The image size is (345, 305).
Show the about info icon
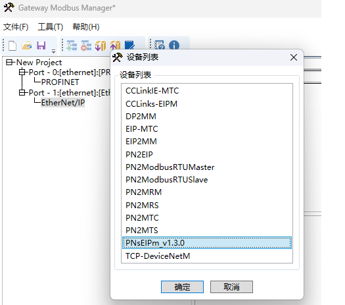coord(174,45)
